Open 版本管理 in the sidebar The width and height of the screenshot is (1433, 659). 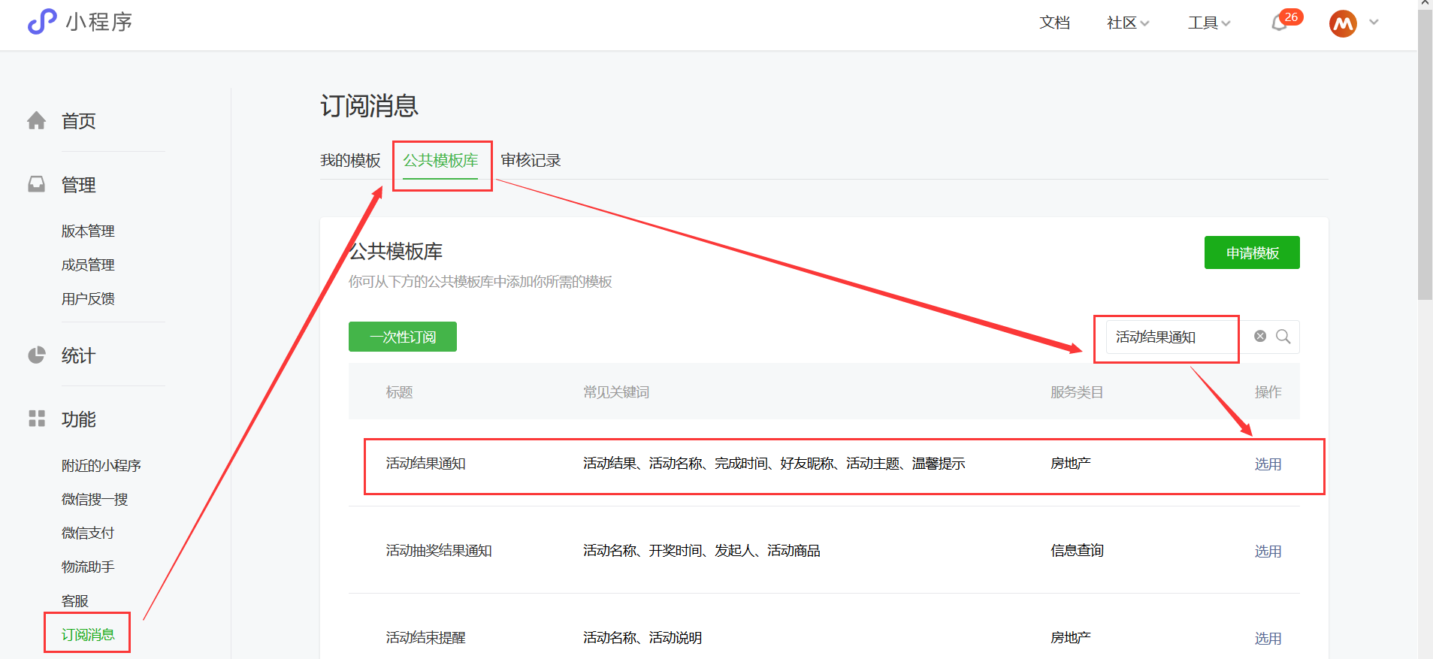(88, 231)
